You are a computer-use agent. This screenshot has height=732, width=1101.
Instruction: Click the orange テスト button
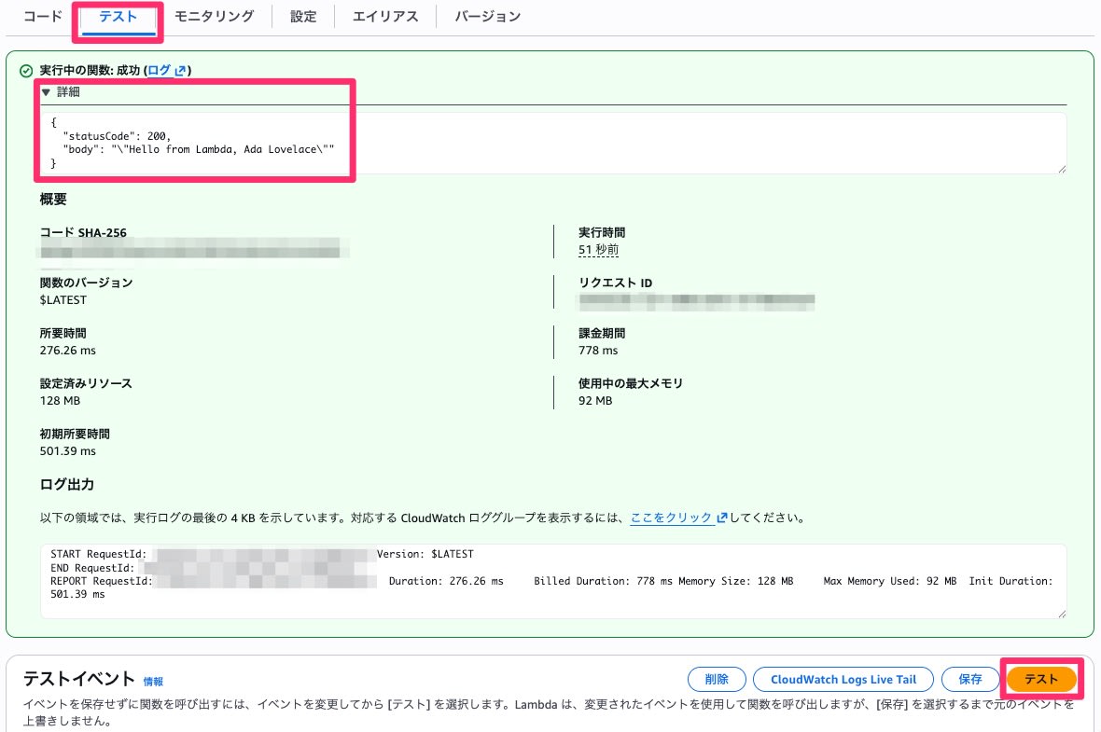tap(1041, 679)
